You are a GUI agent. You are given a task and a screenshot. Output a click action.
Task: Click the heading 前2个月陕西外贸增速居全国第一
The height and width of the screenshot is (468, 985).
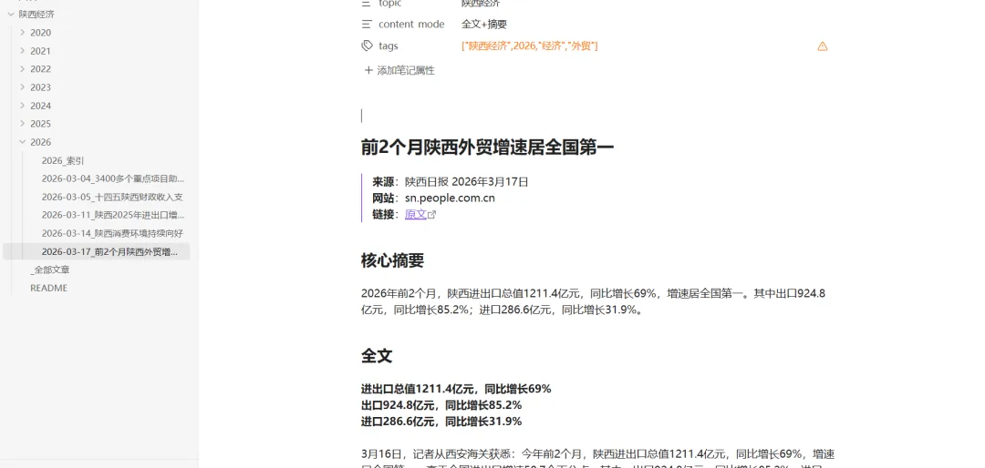point(487,148)
